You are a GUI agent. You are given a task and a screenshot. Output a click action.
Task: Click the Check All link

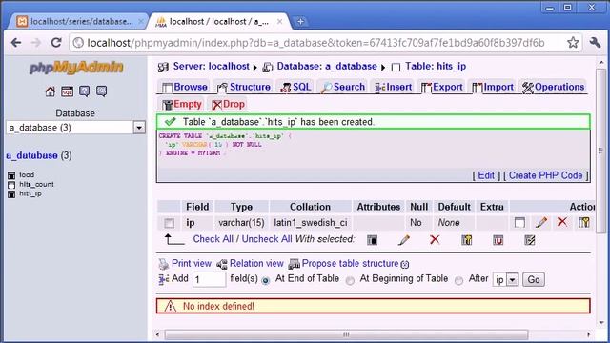tap(213, 239)
